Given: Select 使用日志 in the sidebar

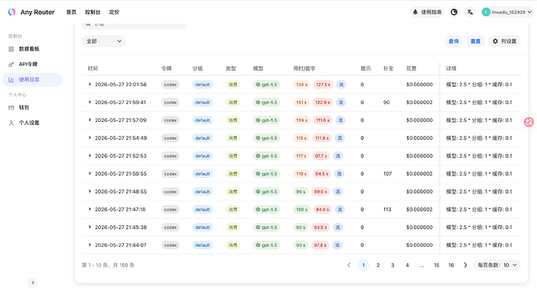Looking at the screenshot, I should point(33,79).
